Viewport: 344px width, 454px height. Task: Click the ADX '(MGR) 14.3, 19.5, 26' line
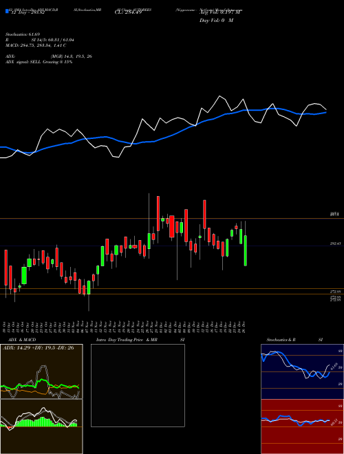coord(49,56)
